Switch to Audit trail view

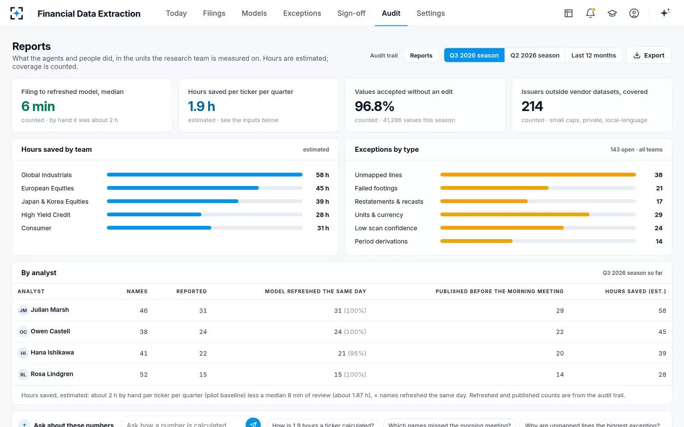click(x=384, y=56)
